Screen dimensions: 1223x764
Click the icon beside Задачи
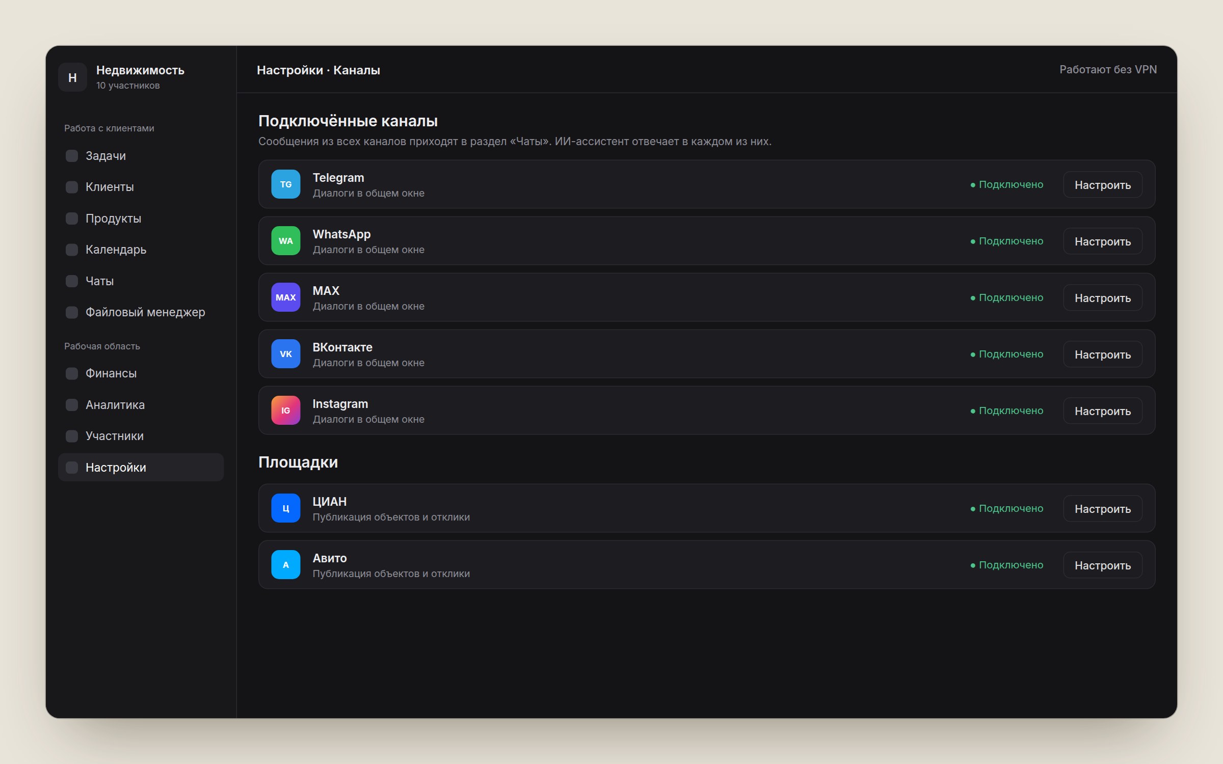pos(72,156)
